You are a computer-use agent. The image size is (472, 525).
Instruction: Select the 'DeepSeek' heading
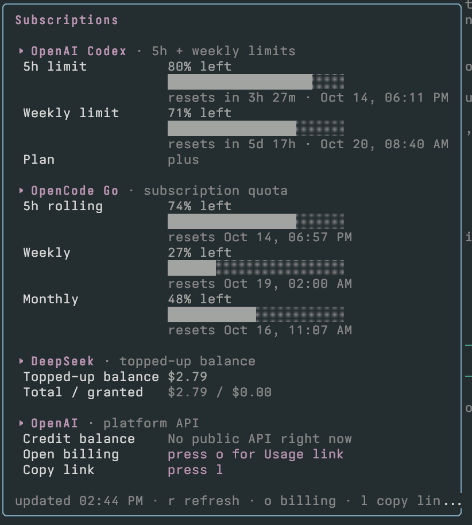(63, 361)
